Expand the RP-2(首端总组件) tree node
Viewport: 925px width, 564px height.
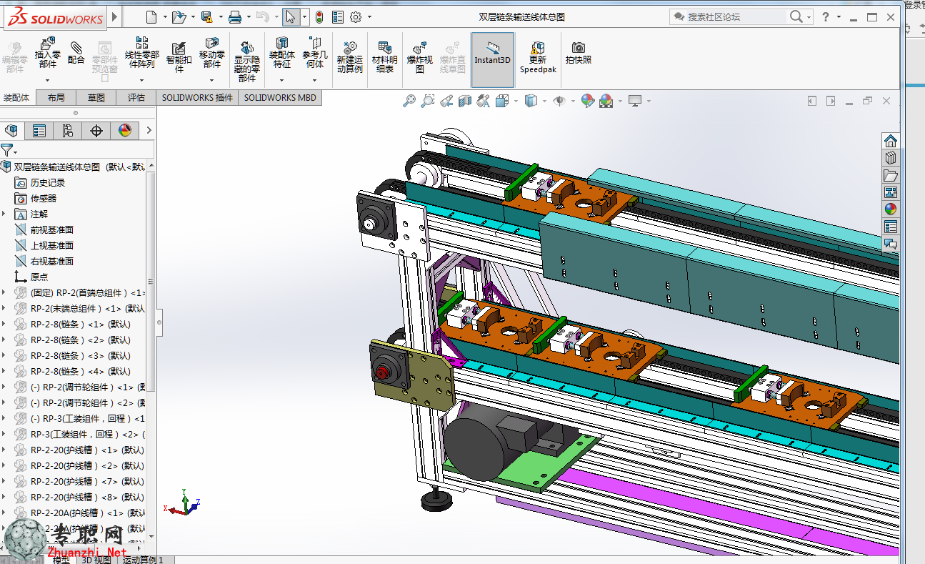pos(4,292)
